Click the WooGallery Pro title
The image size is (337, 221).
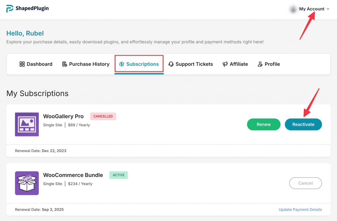point(64,116)
